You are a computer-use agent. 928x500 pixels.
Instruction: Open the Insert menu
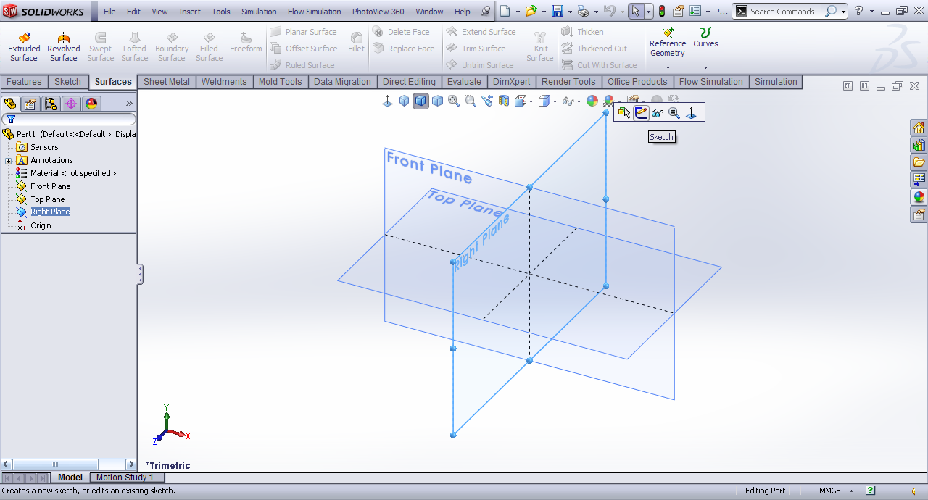(190, 12)
